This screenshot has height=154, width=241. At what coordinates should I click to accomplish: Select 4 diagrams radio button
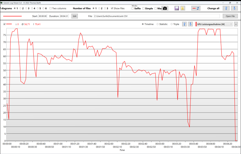[x=32, y=9]
